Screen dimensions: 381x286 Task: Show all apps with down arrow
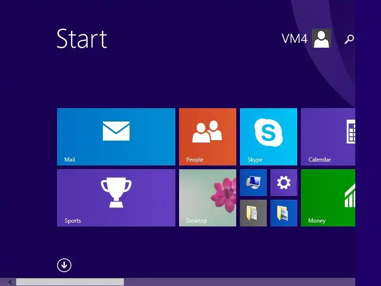click(64, 265)
